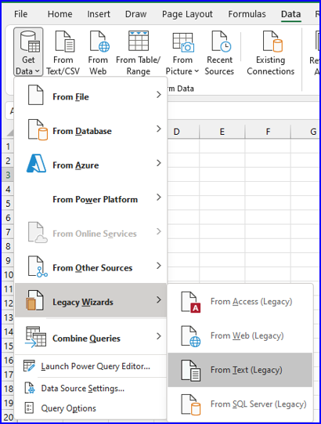Click the From Other Sources icon
Viewport: 321px width, 424px height.
[38, 266]
